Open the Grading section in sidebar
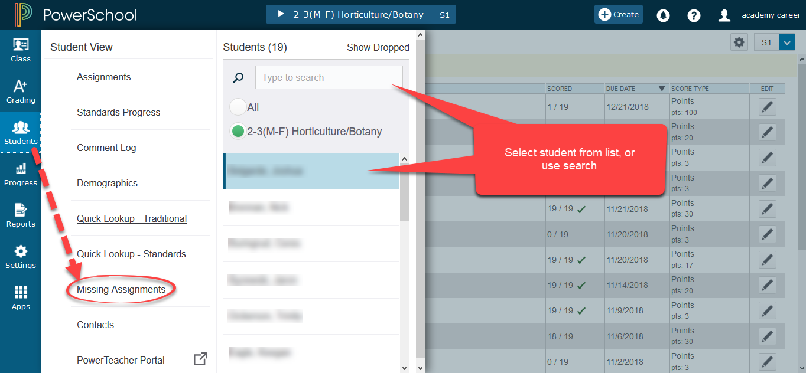Image resolution: width=806 pixels, height=373 pixels. tap(21, 91)
